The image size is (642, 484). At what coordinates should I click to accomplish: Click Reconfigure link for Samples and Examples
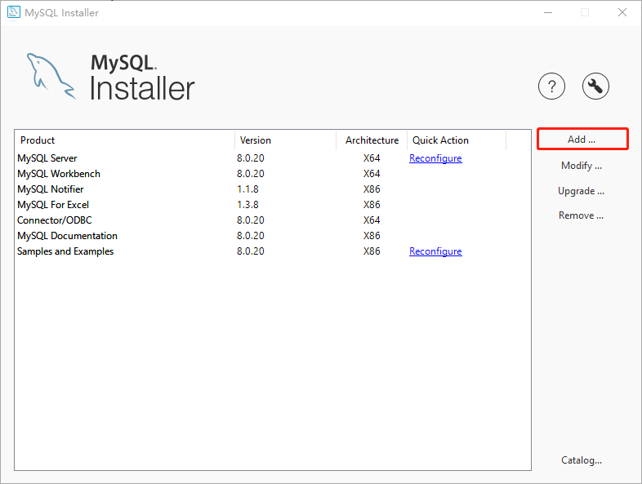click(435, 251)
